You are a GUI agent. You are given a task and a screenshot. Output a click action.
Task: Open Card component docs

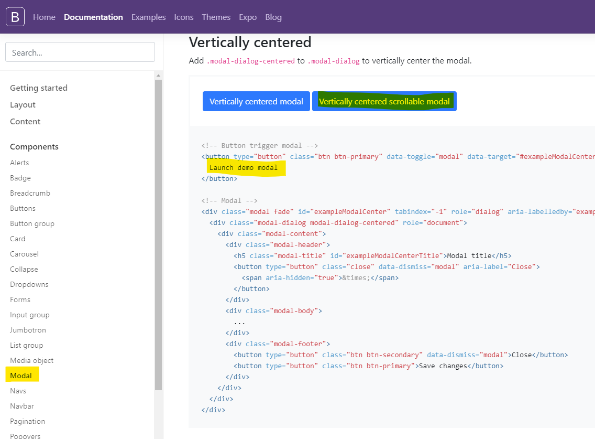point(17,239)
